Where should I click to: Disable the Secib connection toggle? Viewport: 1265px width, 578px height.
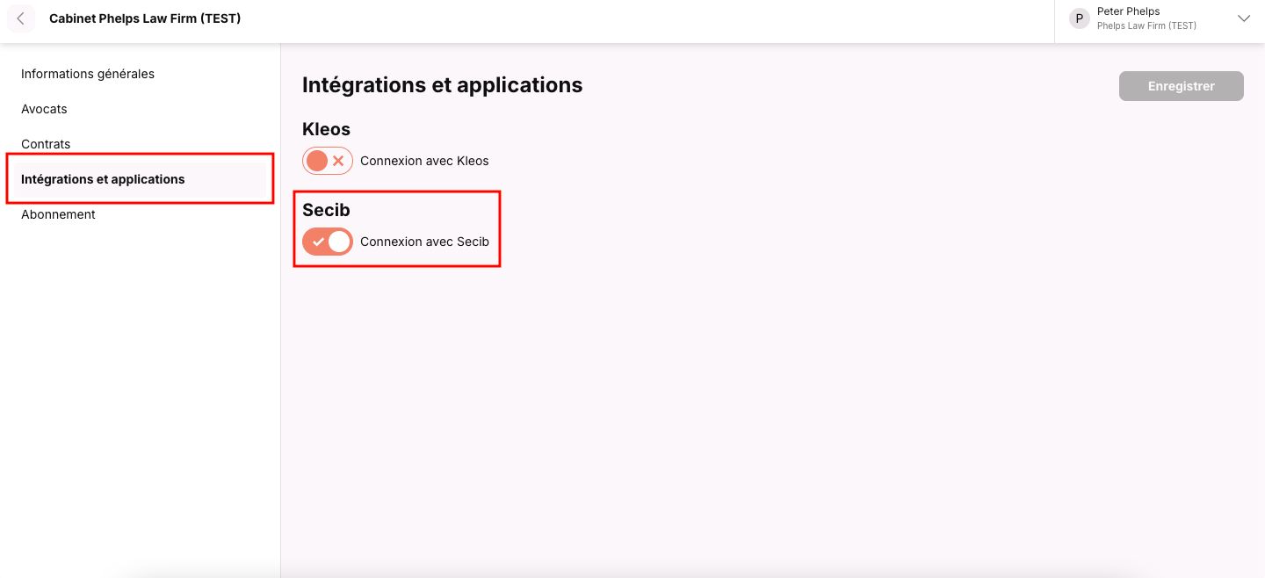coord(327,242)
